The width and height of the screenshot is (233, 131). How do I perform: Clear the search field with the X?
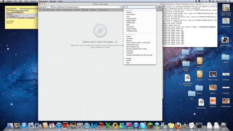(155, 7)
